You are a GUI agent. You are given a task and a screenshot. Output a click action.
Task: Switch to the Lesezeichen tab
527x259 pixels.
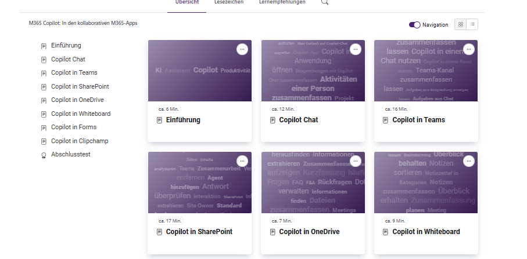[x=229, y=2]
